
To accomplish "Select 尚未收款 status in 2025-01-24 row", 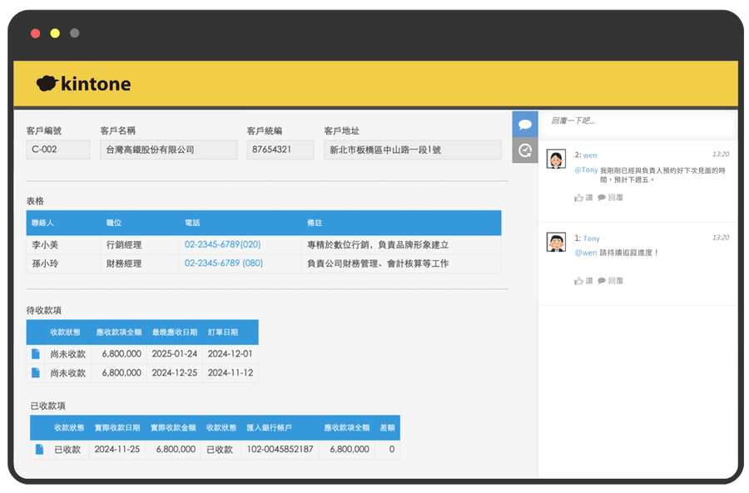I will point(68,354).
